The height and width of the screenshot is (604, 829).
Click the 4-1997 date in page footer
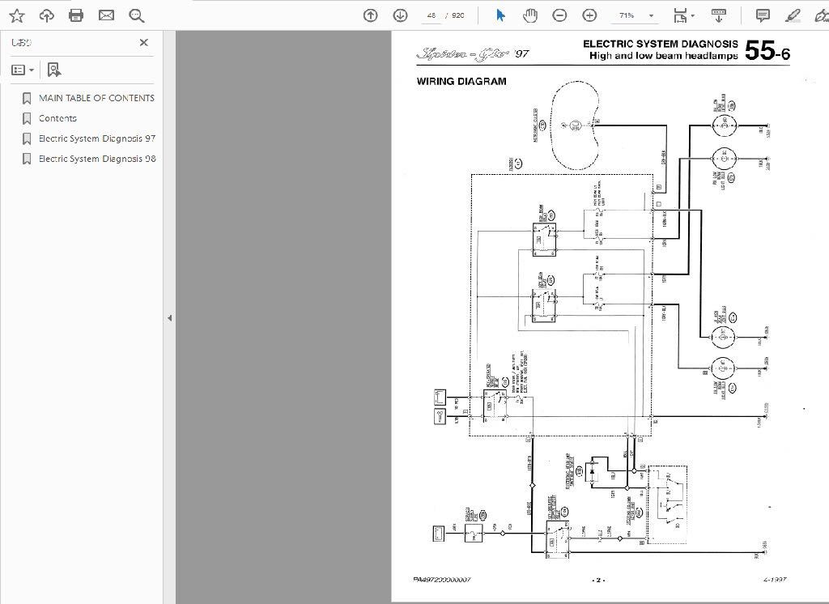click(x=775, y=580)
